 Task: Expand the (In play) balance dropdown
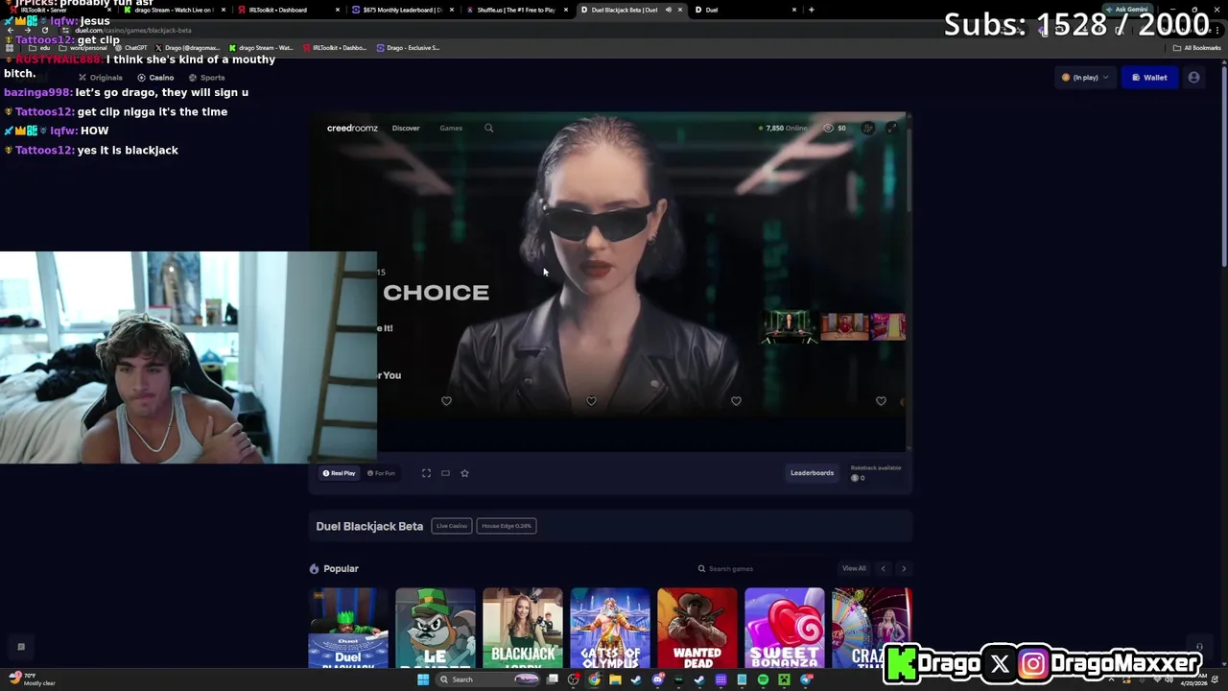tap(1085, 78)
